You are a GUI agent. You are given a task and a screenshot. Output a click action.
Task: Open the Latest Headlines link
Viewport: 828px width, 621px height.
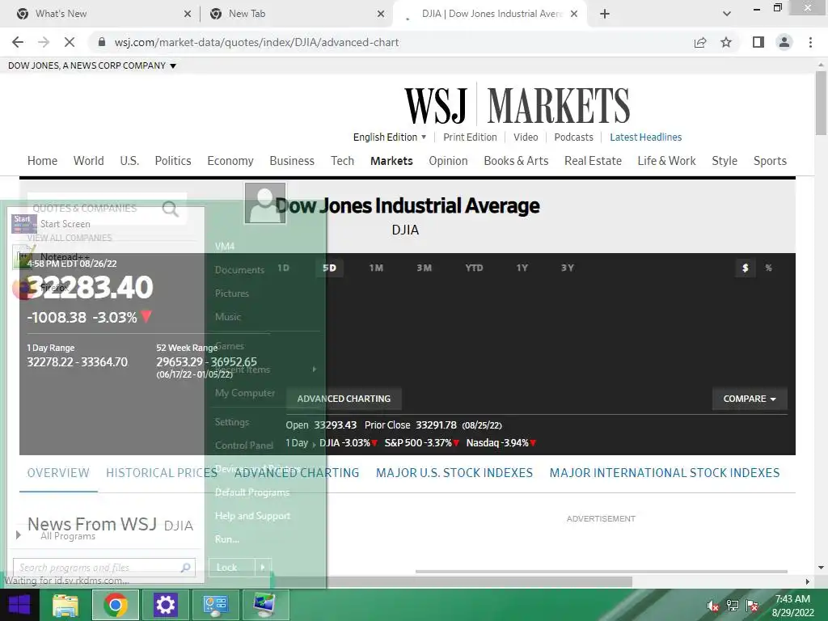tap(645, 137)
